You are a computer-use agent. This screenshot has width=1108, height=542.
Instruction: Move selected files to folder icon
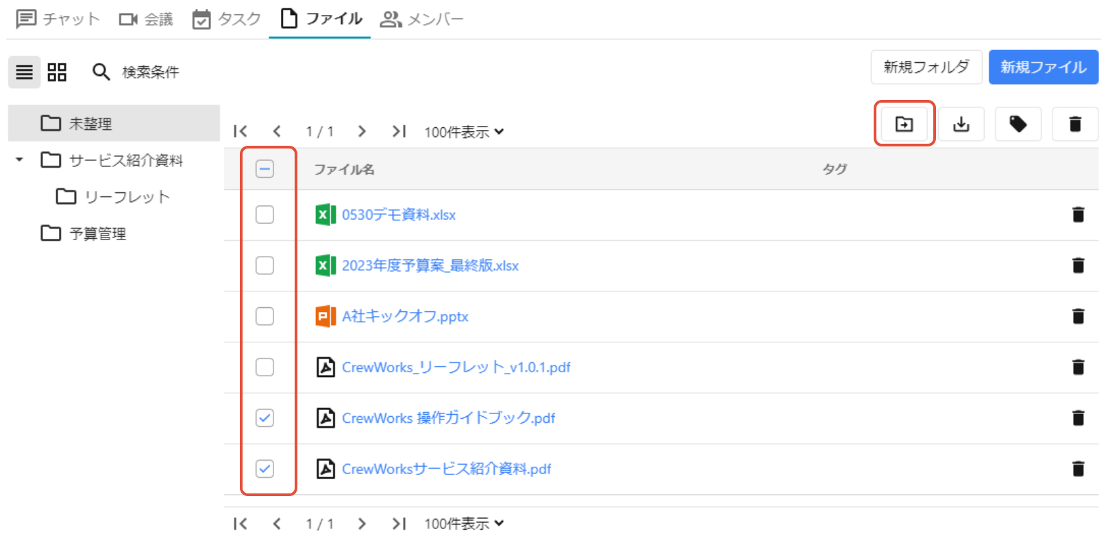click(x=904, y=124)
